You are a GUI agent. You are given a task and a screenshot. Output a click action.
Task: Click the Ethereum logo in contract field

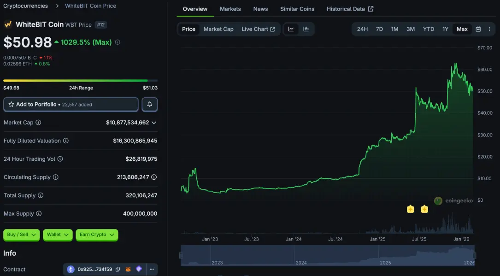(71, 269)
